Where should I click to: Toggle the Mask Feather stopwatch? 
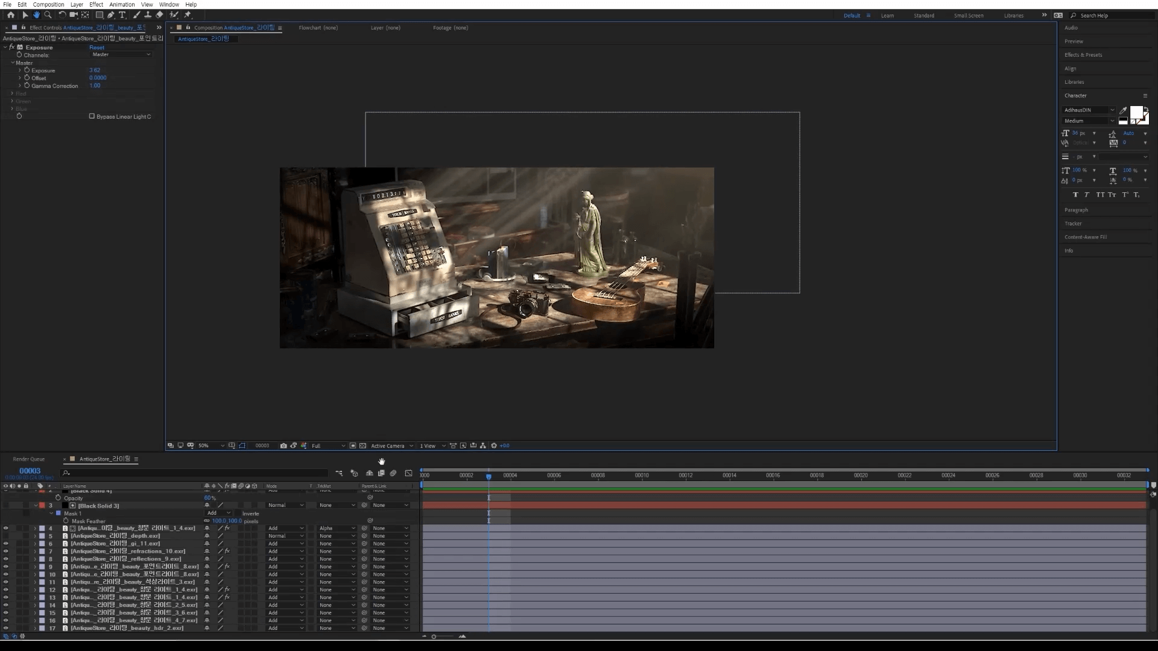pyautogui.click(x=66, y=521)
